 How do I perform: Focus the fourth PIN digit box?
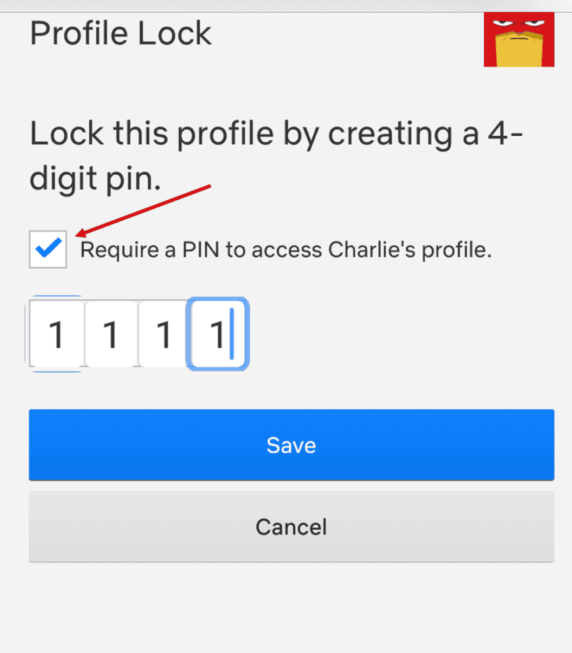217,334
